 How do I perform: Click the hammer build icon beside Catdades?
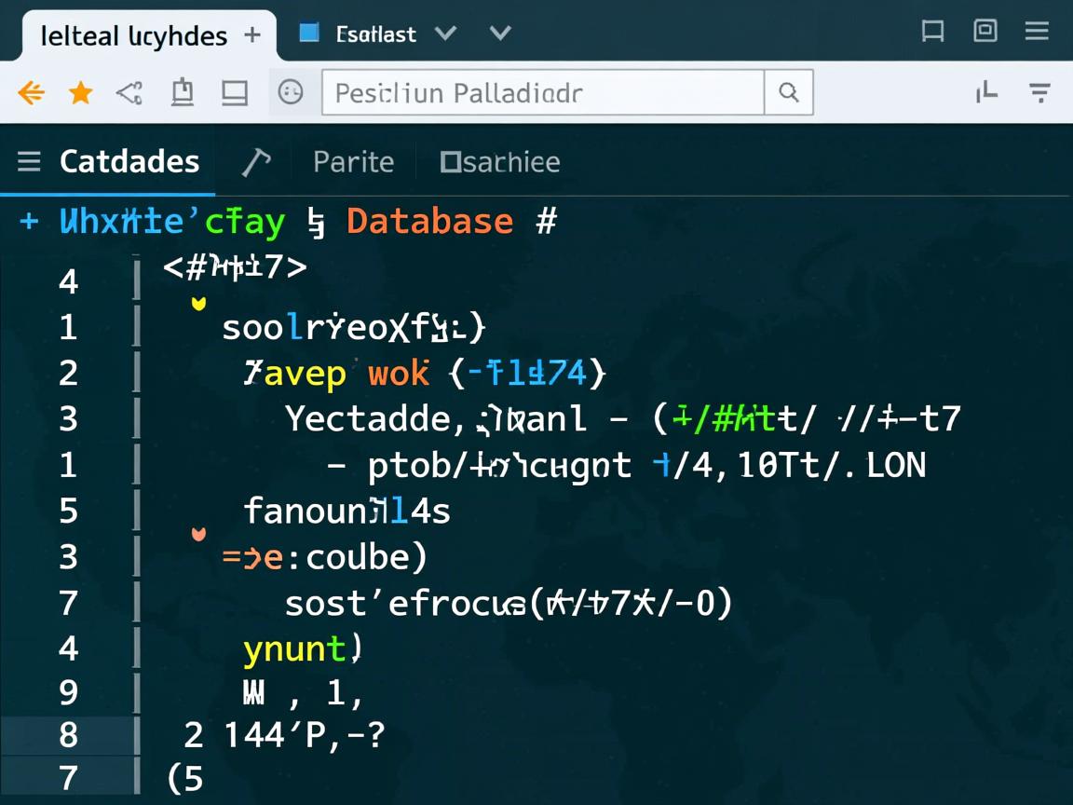pos(256,162)
